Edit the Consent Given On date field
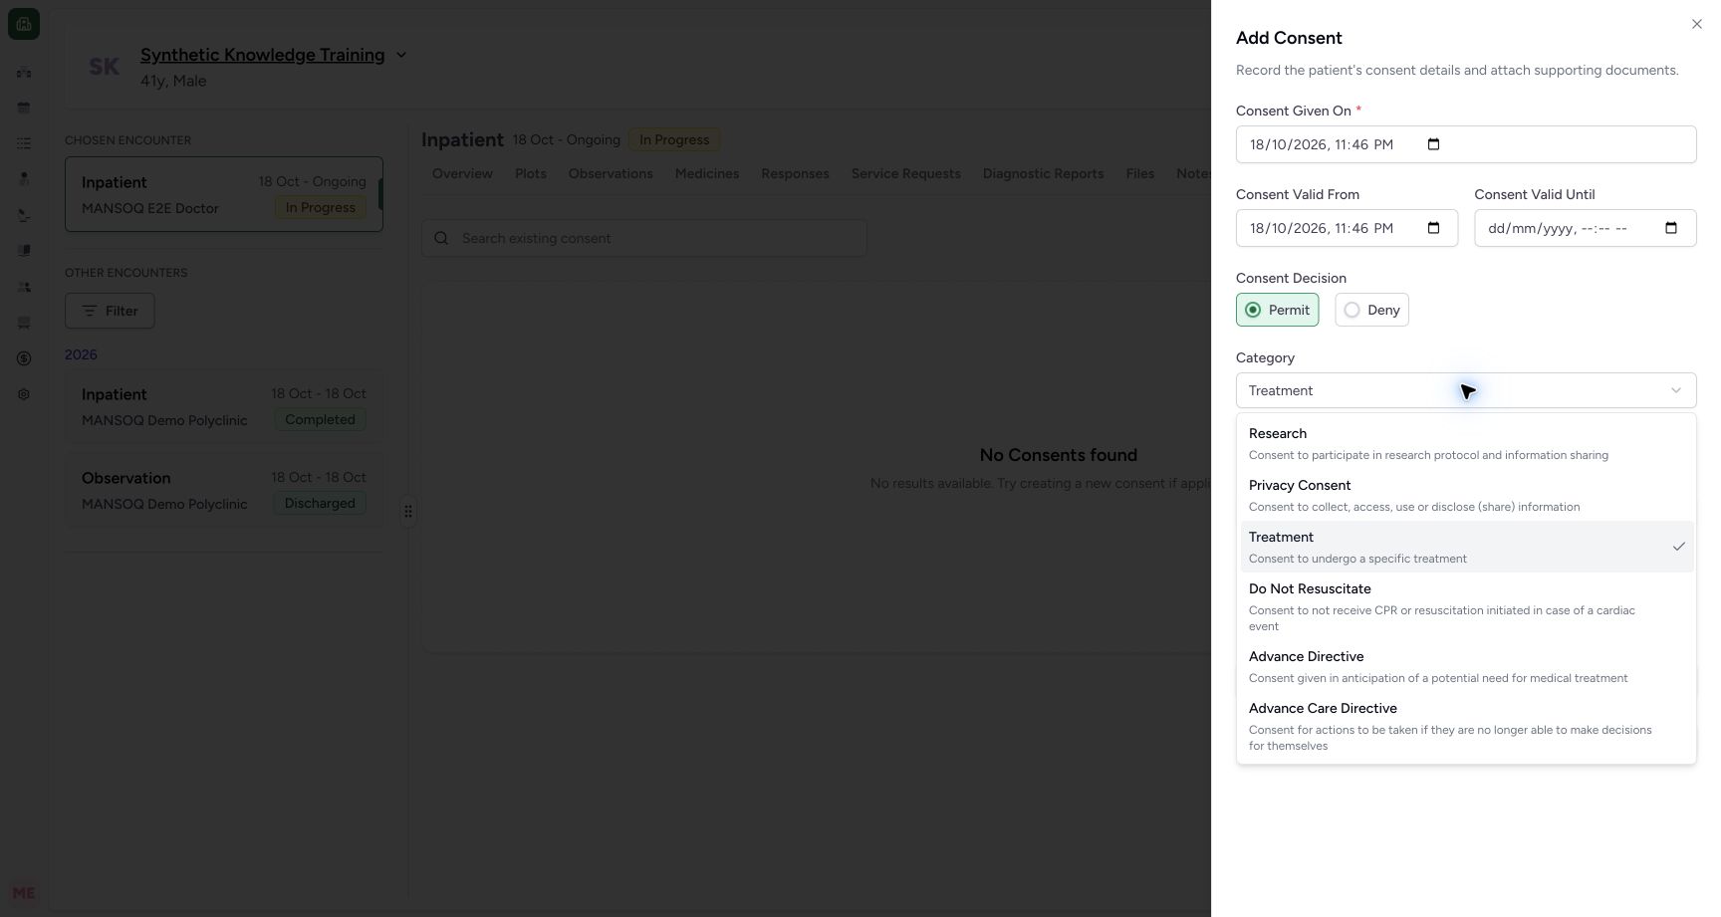 pyautogui.click(x=1466, y=144)
